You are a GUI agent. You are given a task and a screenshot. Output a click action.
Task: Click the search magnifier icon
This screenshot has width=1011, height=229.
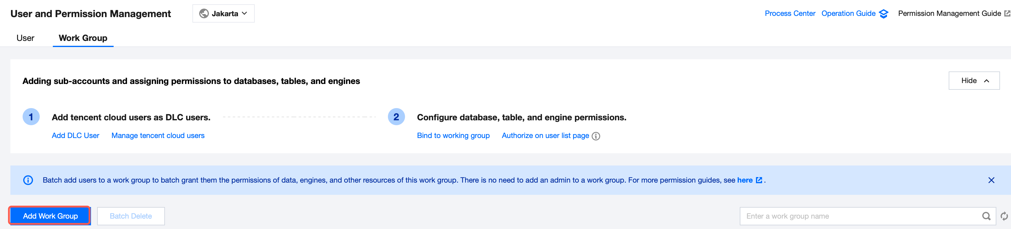click(986, 216)
